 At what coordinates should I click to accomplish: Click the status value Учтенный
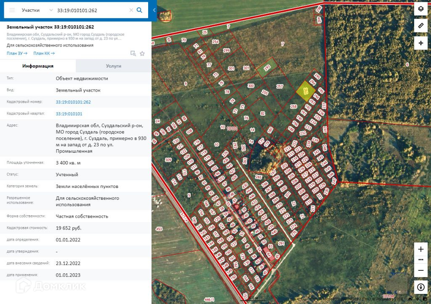(67, 174)
